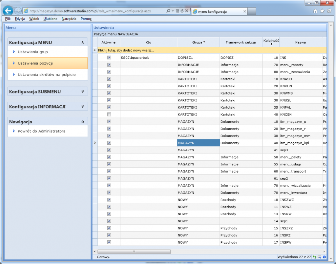Expand the Konfiguracja SUBMENU section
Viewport: 336px width, 264px height.
pyautogui.click(x=82, y=92)
